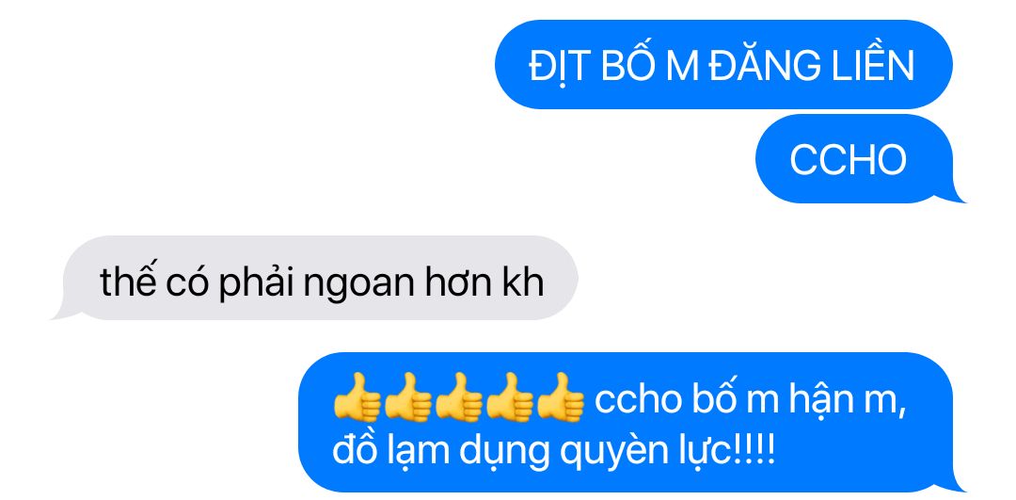Click the first thumbs-up emoji in the last message

[357, 398]
